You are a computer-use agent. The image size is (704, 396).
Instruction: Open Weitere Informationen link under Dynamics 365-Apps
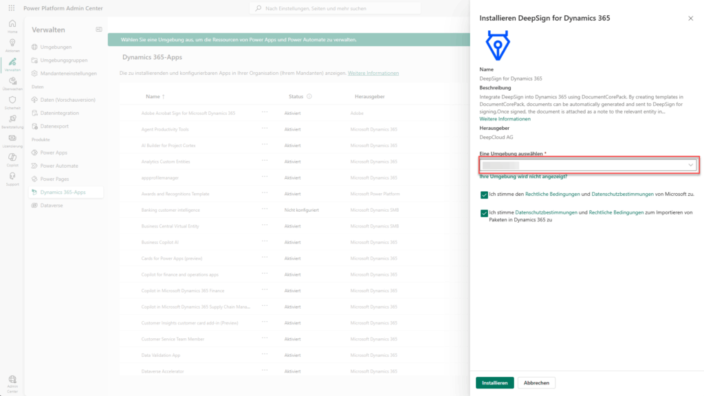[x=373, y=73]
